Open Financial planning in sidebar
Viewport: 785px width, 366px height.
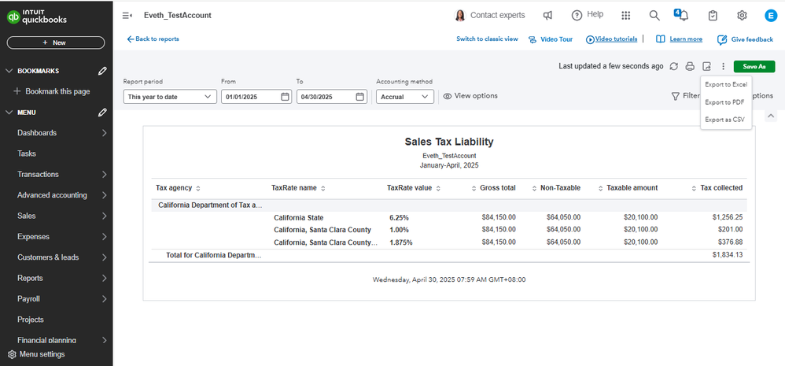[46, 340]
